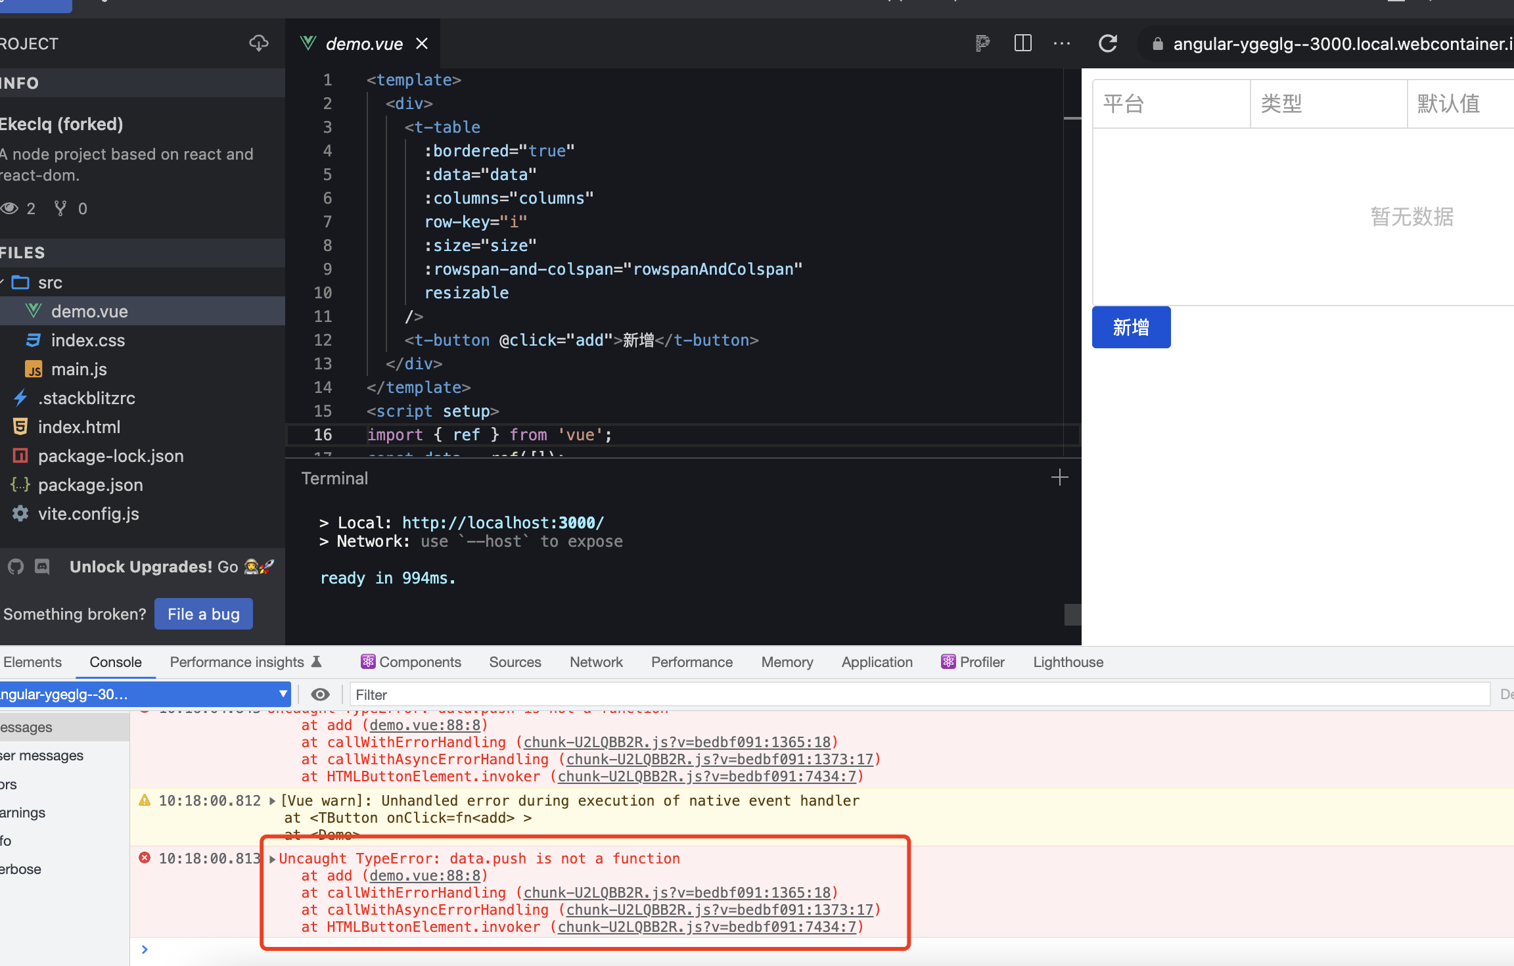Format code with the Prettier icon
Image resolution: width=1514 pixels, height=966 pixels.
click(x=982, y=43)
